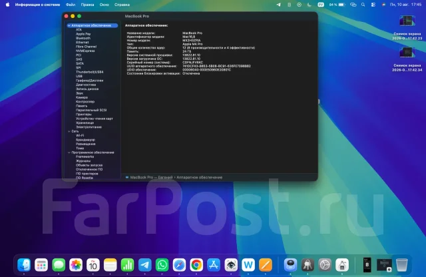
Task: Open the Правка menu
Action: [x=87, y=5]
